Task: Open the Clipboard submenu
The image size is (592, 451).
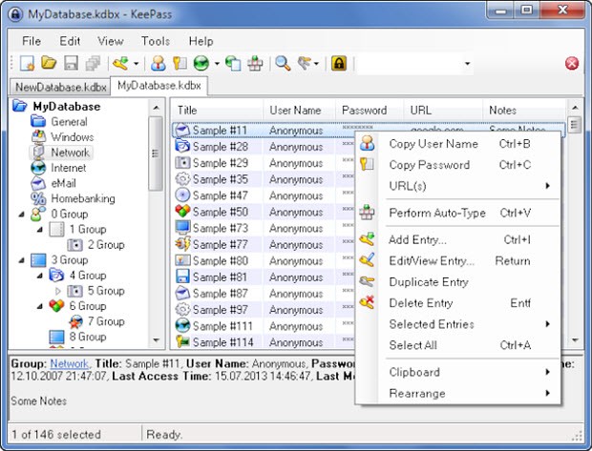Action: tap(457, 372)
